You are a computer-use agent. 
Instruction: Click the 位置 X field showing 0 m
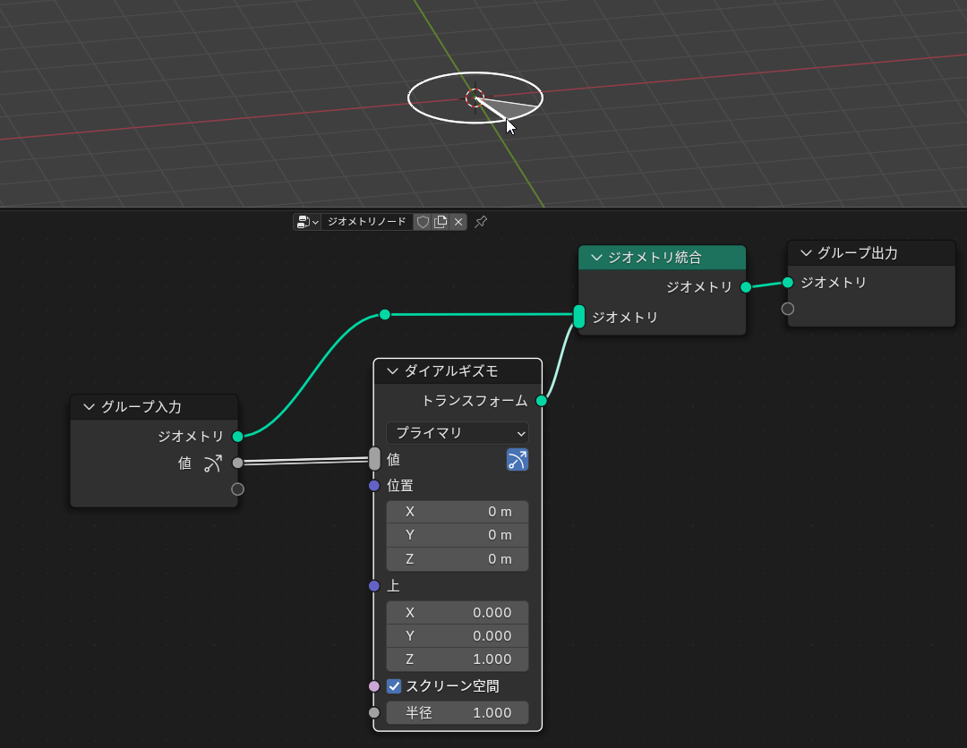point(457,511)
